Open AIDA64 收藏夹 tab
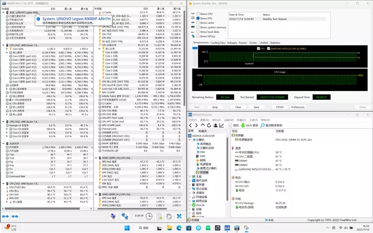The image size is (373, 233). point(203,131)
